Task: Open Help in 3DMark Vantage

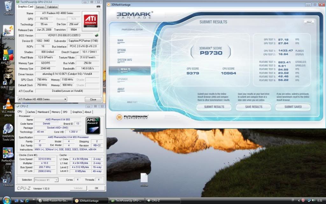Action: 309,22
